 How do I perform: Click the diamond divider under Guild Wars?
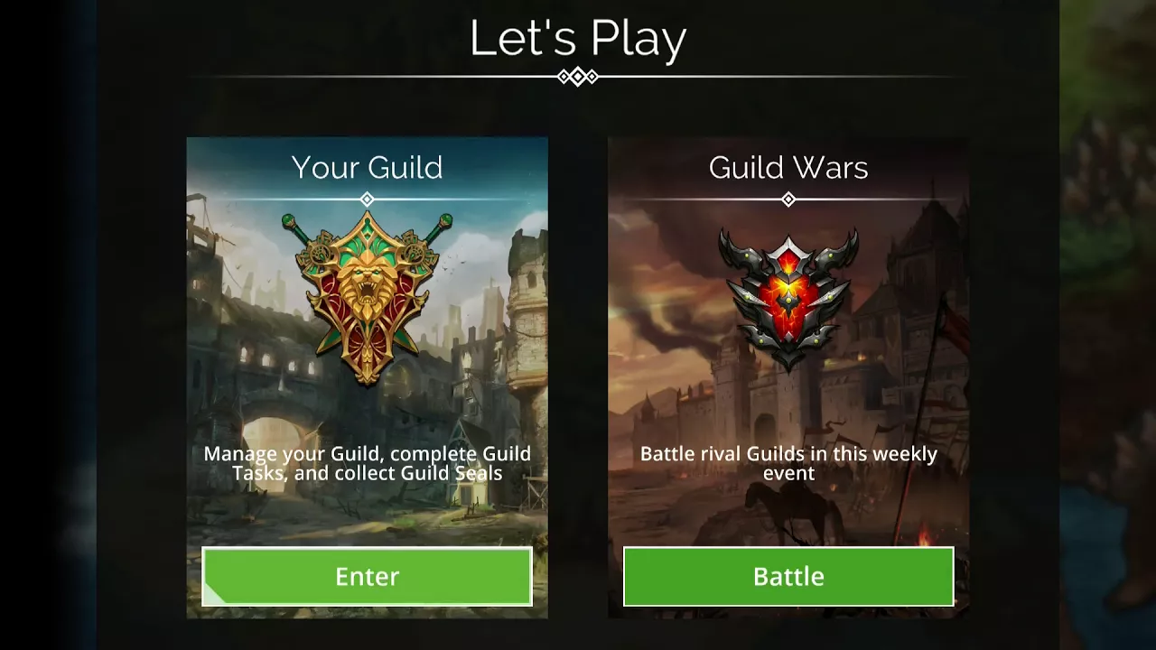coord(788,199)
